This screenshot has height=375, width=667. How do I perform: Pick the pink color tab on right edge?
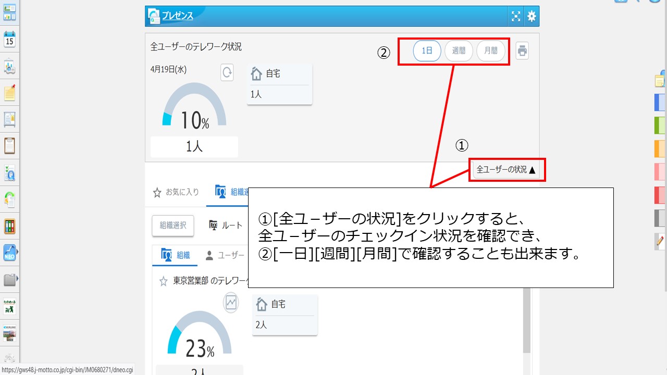660,172
